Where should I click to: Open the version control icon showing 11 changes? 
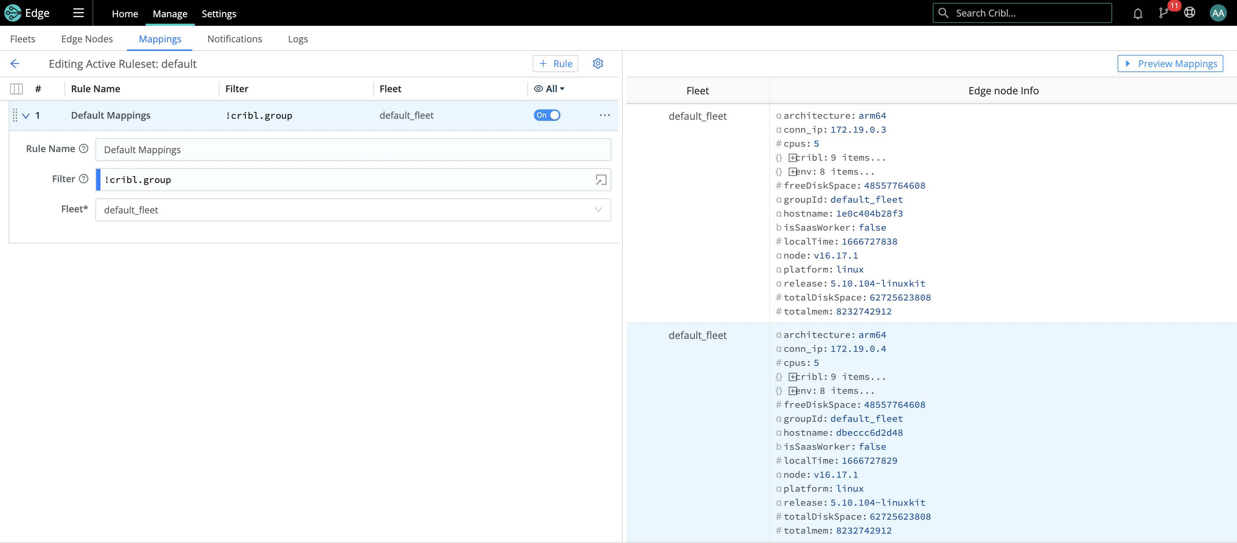(x=1163, y=13)
